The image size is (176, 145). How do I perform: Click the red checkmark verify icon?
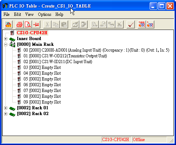click(x=131, y=25)
